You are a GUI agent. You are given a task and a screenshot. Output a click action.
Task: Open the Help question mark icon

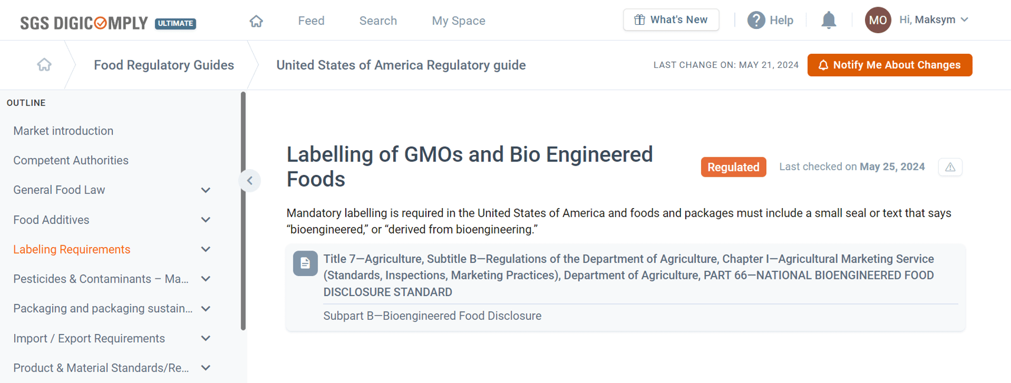[756, 20]
